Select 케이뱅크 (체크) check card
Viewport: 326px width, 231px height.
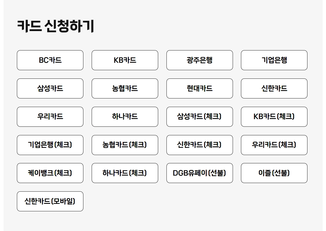tap(50, 173)
